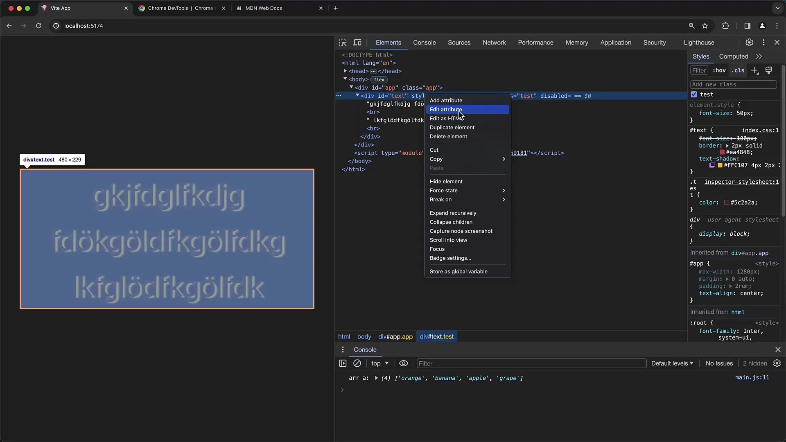This screenshot has width=786, height=442.
Task: Uncheck the test class checkbox
Action: [x=694, y=95]
